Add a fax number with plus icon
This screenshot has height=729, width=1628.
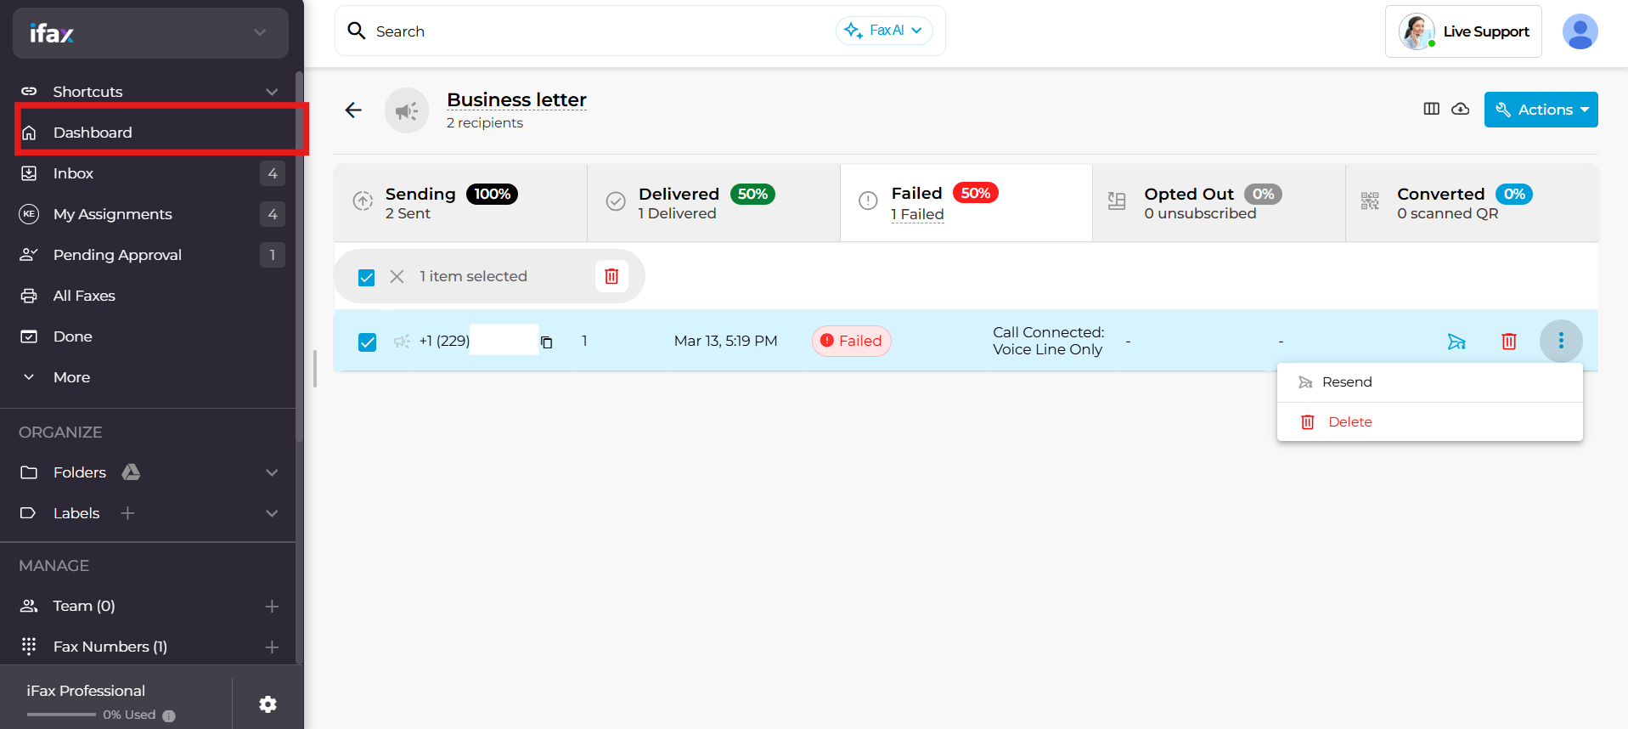click(x=272, y=647)
